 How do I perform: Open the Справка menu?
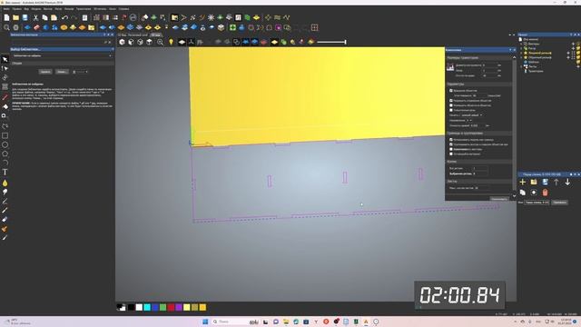[123, 9]
